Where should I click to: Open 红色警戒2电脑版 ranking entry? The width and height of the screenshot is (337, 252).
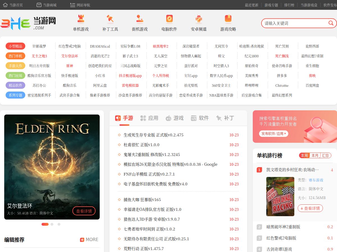(x=281, y=238)
